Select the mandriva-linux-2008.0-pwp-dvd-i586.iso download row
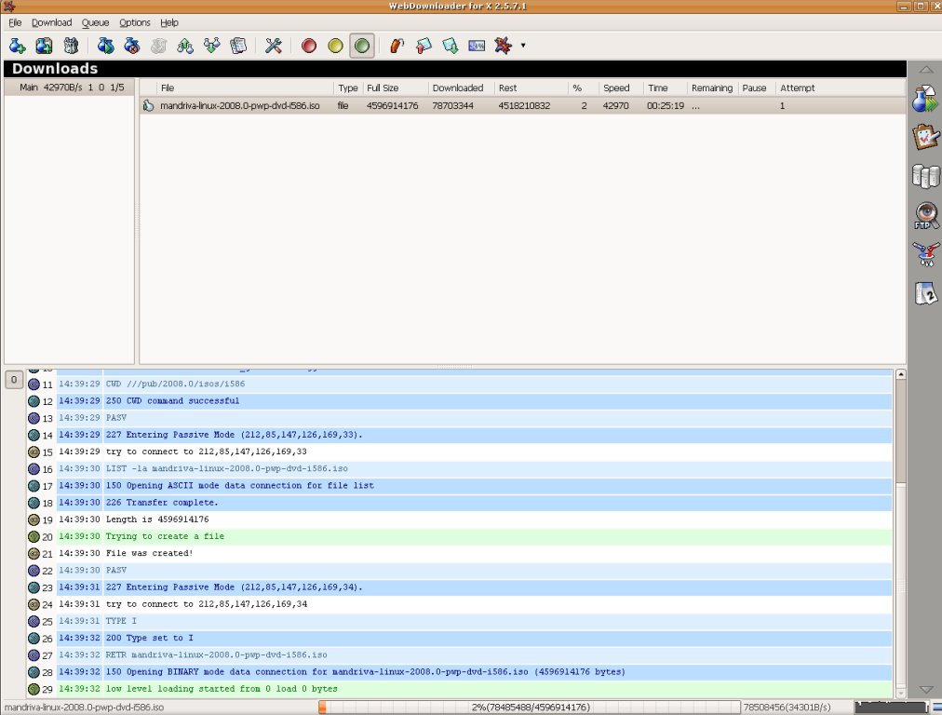The height and width of the screenshot is (715, 942). click(523, 106)
